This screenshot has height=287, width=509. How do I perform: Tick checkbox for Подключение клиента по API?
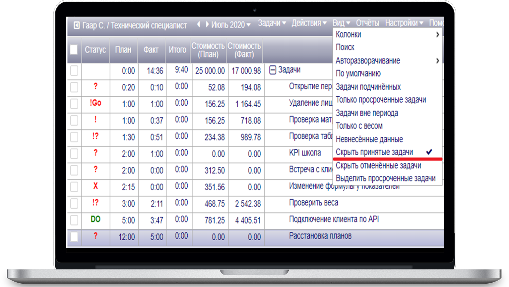74,220
